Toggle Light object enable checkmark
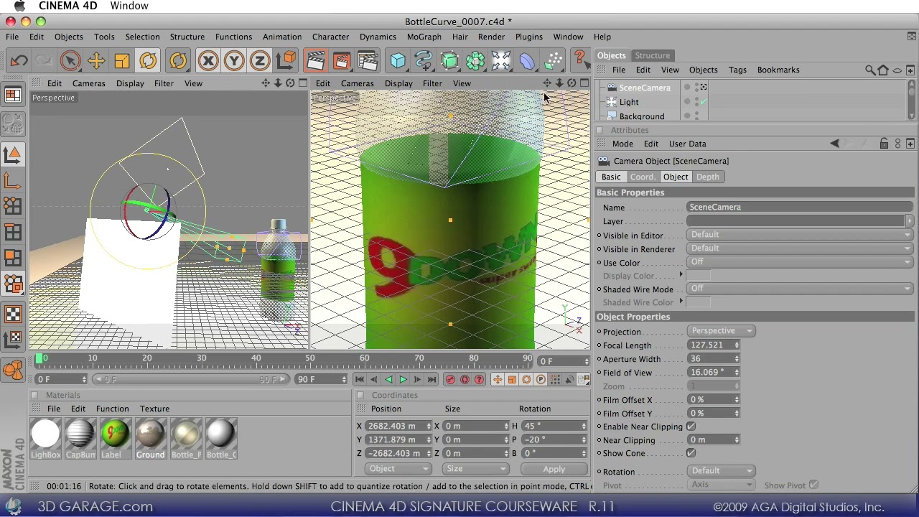 tap(704, 102)
